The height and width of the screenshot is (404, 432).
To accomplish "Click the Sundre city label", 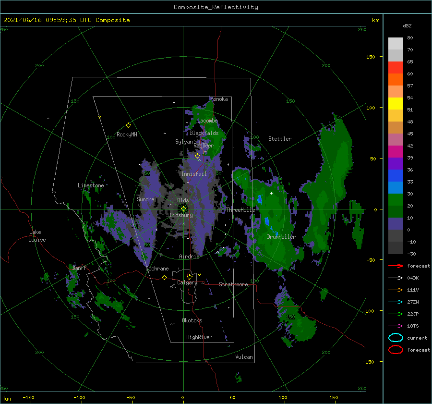I will [x=145, y=199].
